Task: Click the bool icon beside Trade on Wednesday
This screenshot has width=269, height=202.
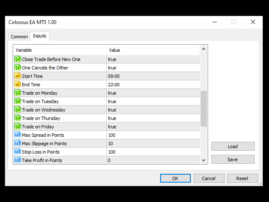Action: click(x=18, y=110)
